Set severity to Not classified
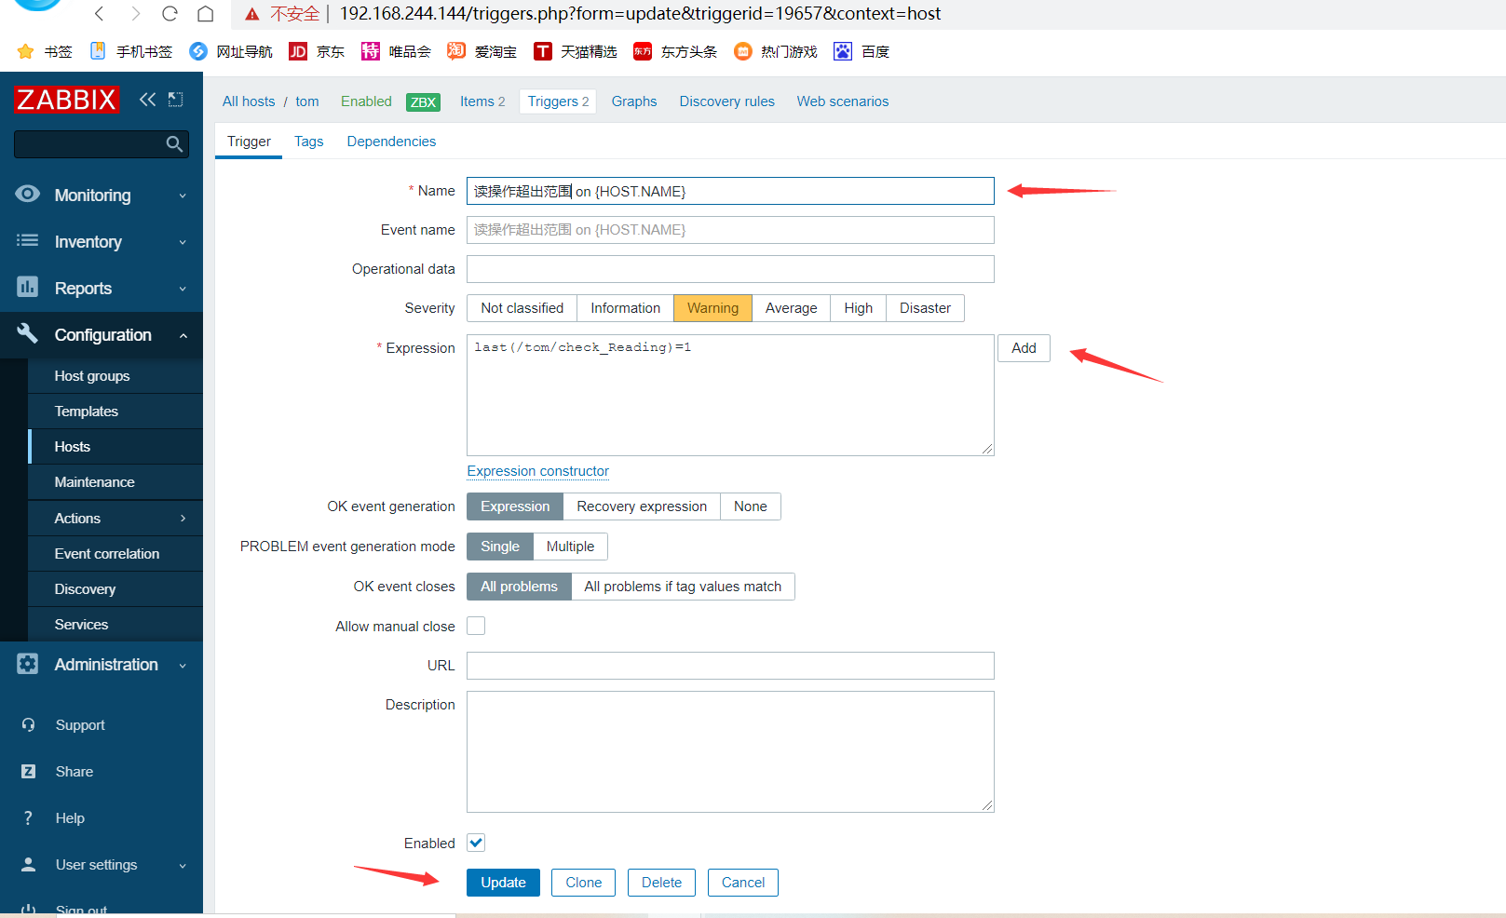The height and width of the screenshot is (918, 1506). 522,308
